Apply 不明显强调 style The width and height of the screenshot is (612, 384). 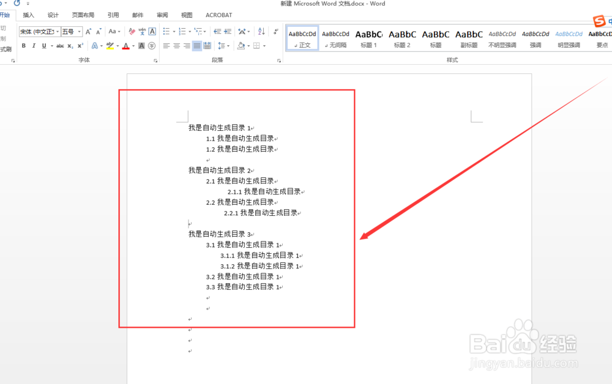(502, 38)
